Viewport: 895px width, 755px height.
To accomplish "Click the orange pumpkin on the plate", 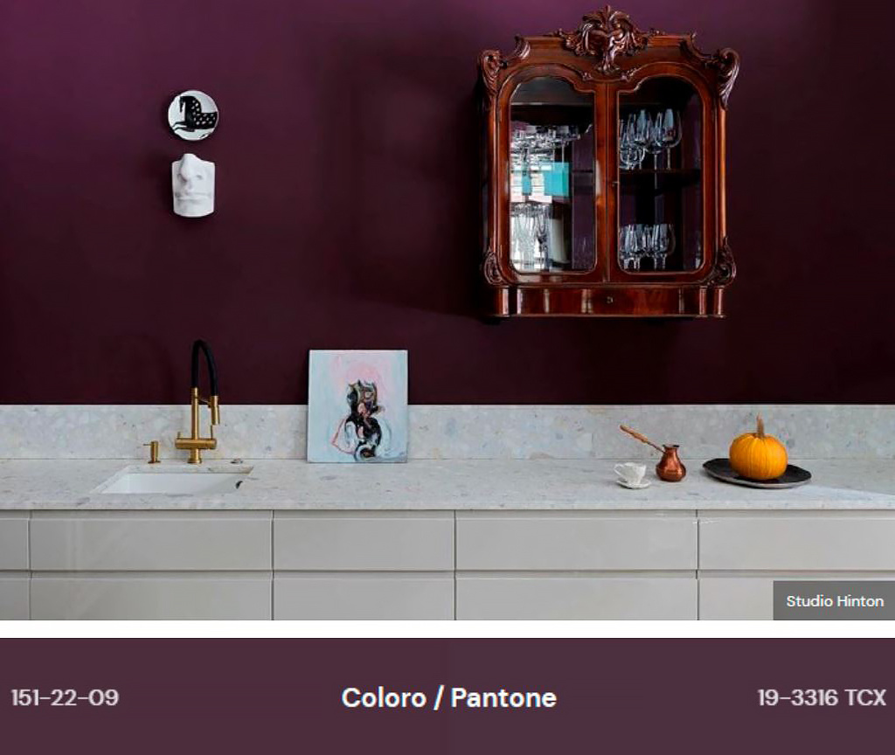I will coord(758,451).
